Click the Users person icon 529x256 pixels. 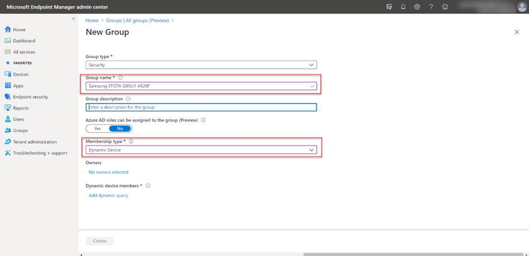click(8, 119)
